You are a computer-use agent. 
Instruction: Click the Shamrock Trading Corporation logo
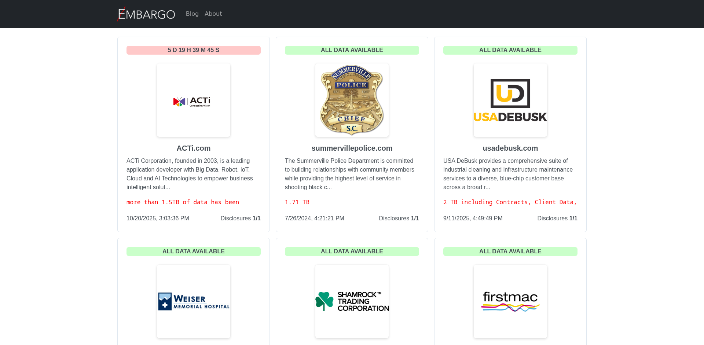click(x=352, y=301)
